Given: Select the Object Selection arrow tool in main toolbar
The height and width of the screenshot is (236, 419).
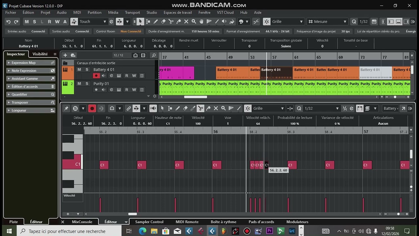Looking at the screenshot, I should tap(140, 22).
